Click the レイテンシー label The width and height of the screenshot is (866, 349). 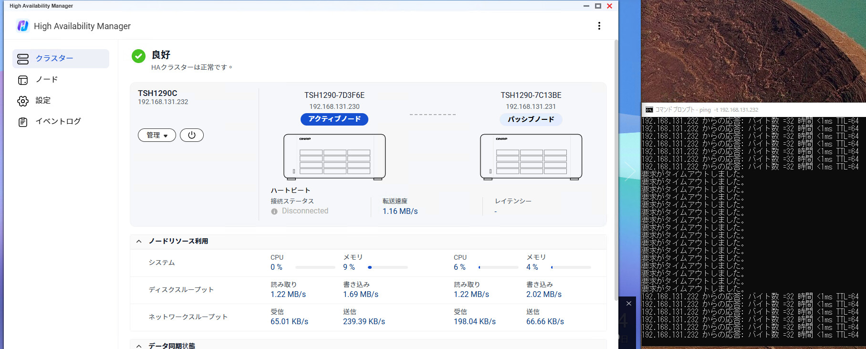point(513,201)
